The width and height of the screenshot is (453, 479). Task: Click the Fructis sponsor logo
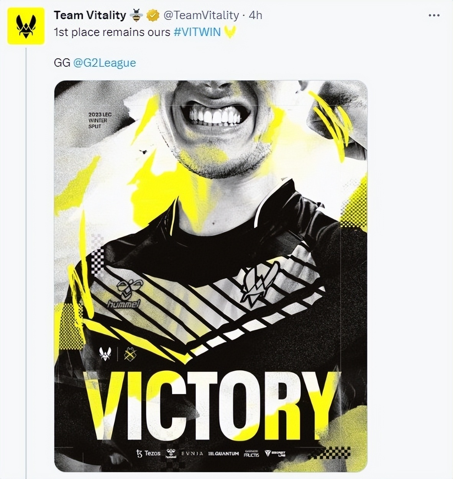point(251,454)
